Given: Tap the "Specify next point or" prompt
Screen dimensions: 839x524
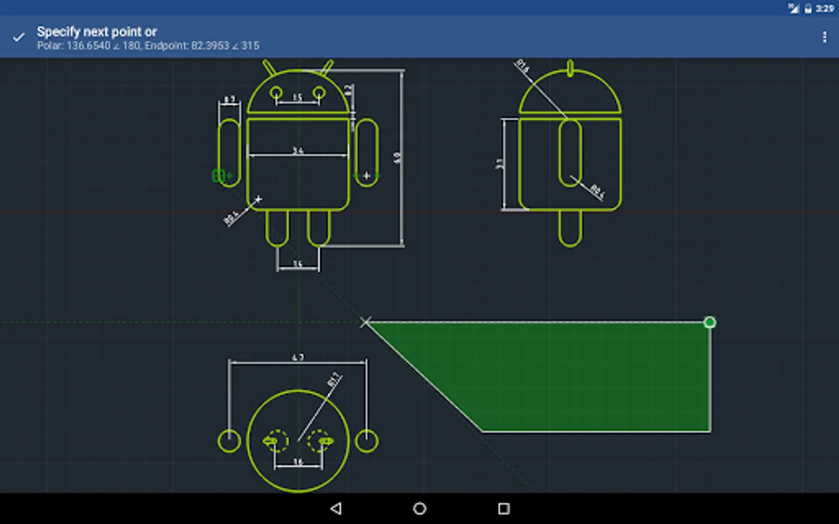Looking at the screenshot, I should click(97, 31).
